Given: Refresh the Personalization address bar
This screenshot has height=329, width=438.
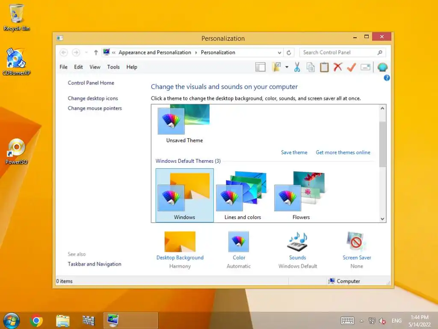Looking at the screenshot, I should [x=289, y=52].
